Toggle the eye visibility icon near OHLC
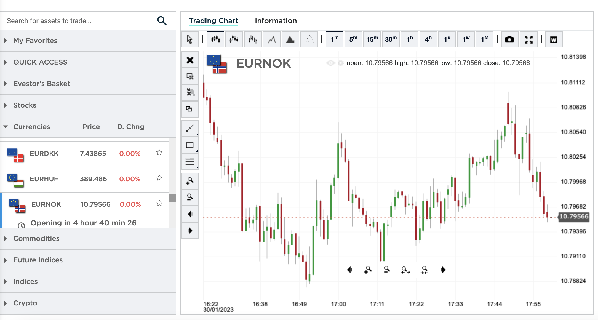This screenshot has width=598, height=320. (330, 63)
